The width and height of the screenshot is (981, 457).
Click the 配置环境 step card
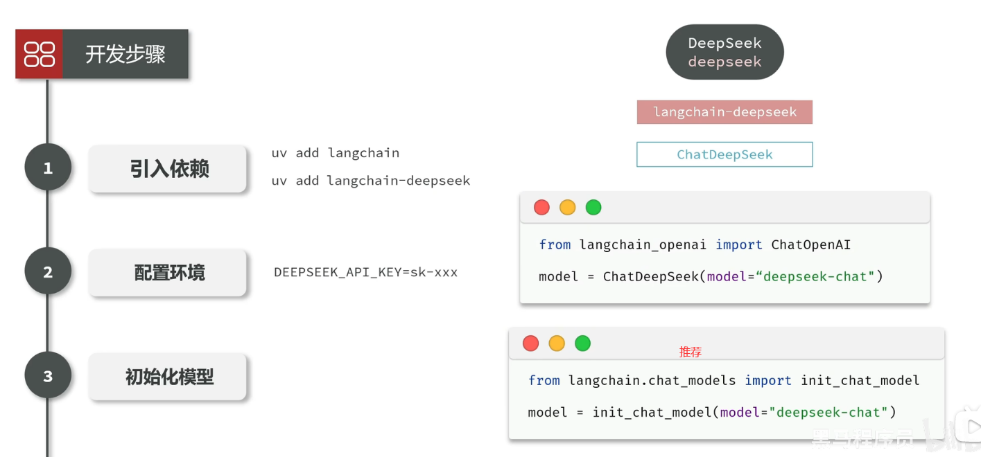[x=168, y=273]
